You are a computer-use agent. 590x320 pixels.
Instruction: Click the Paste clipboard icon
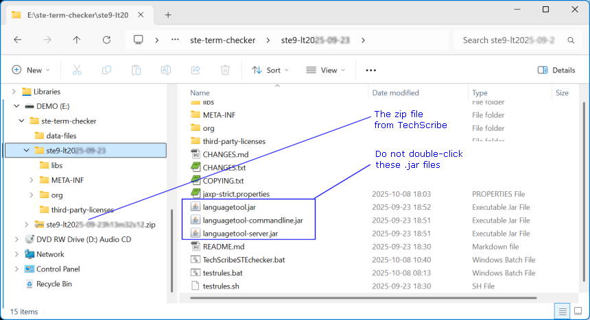[136, 70]
